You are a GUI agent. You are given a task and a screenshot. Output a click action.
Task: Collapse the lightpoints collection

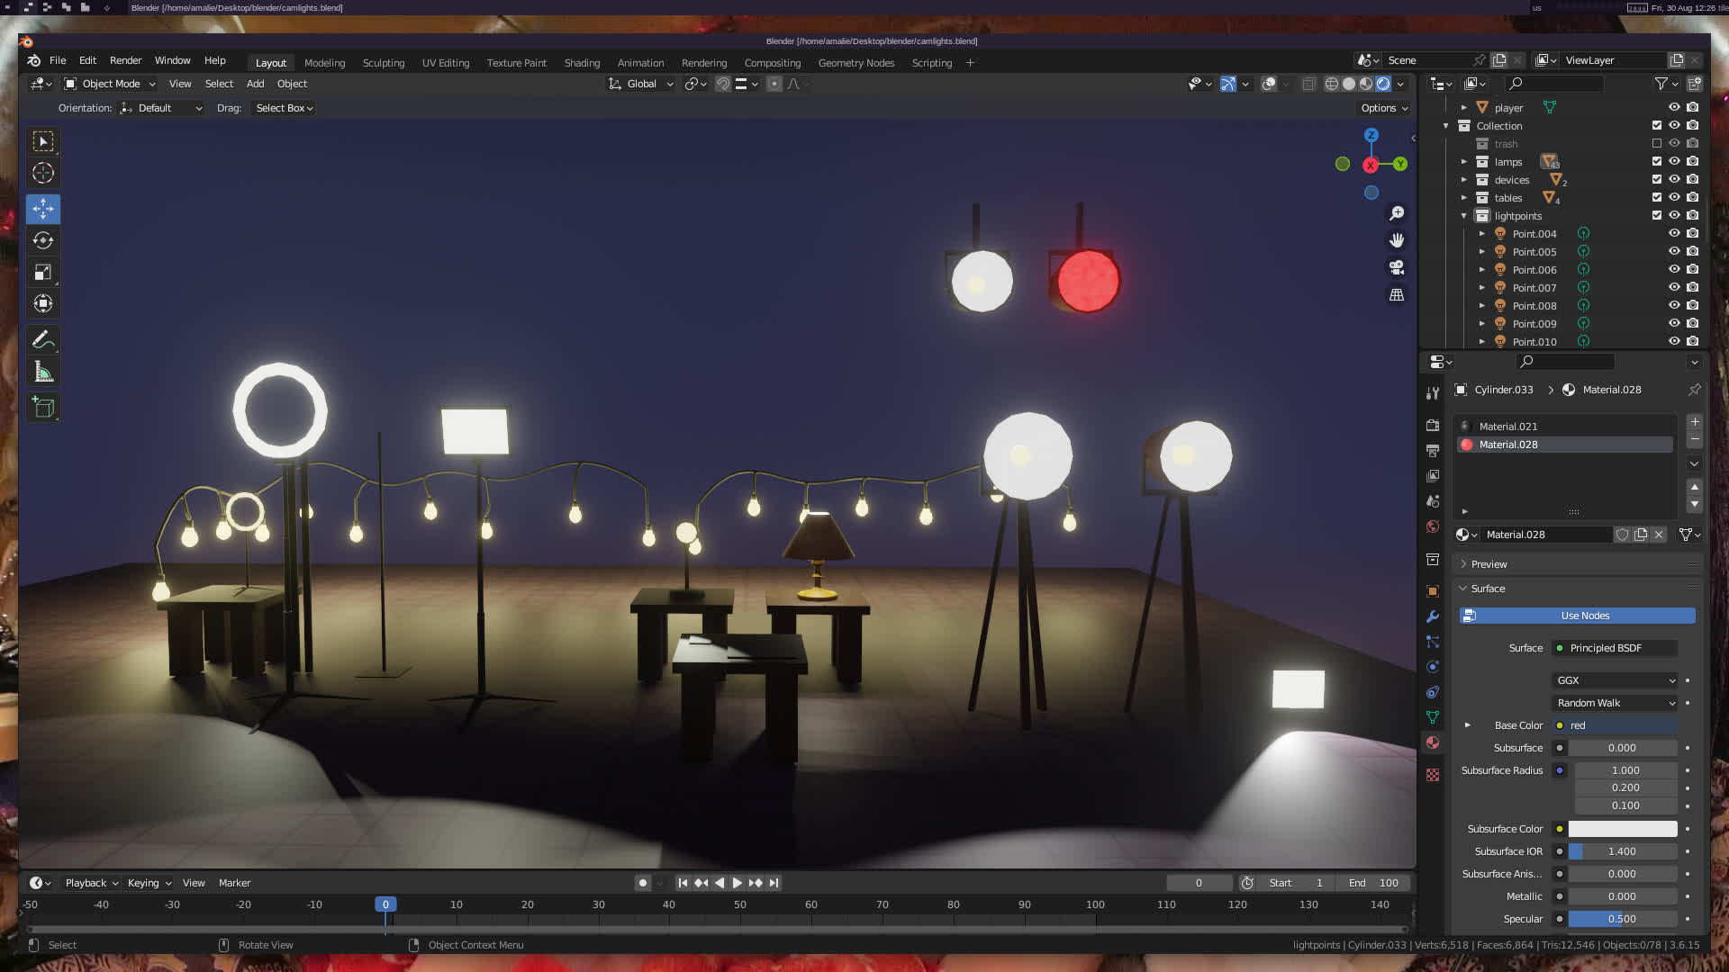click(1464, 216)
